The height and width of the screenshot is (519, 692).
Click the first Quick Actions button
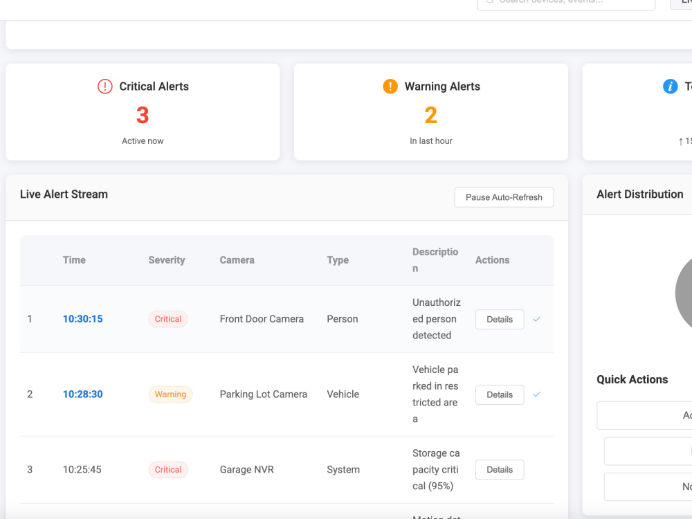(x=644, y=415)
